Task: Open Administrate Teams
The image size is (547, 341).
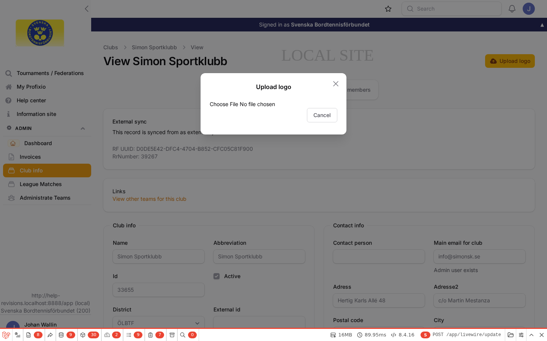Action: tap(47, 198)
